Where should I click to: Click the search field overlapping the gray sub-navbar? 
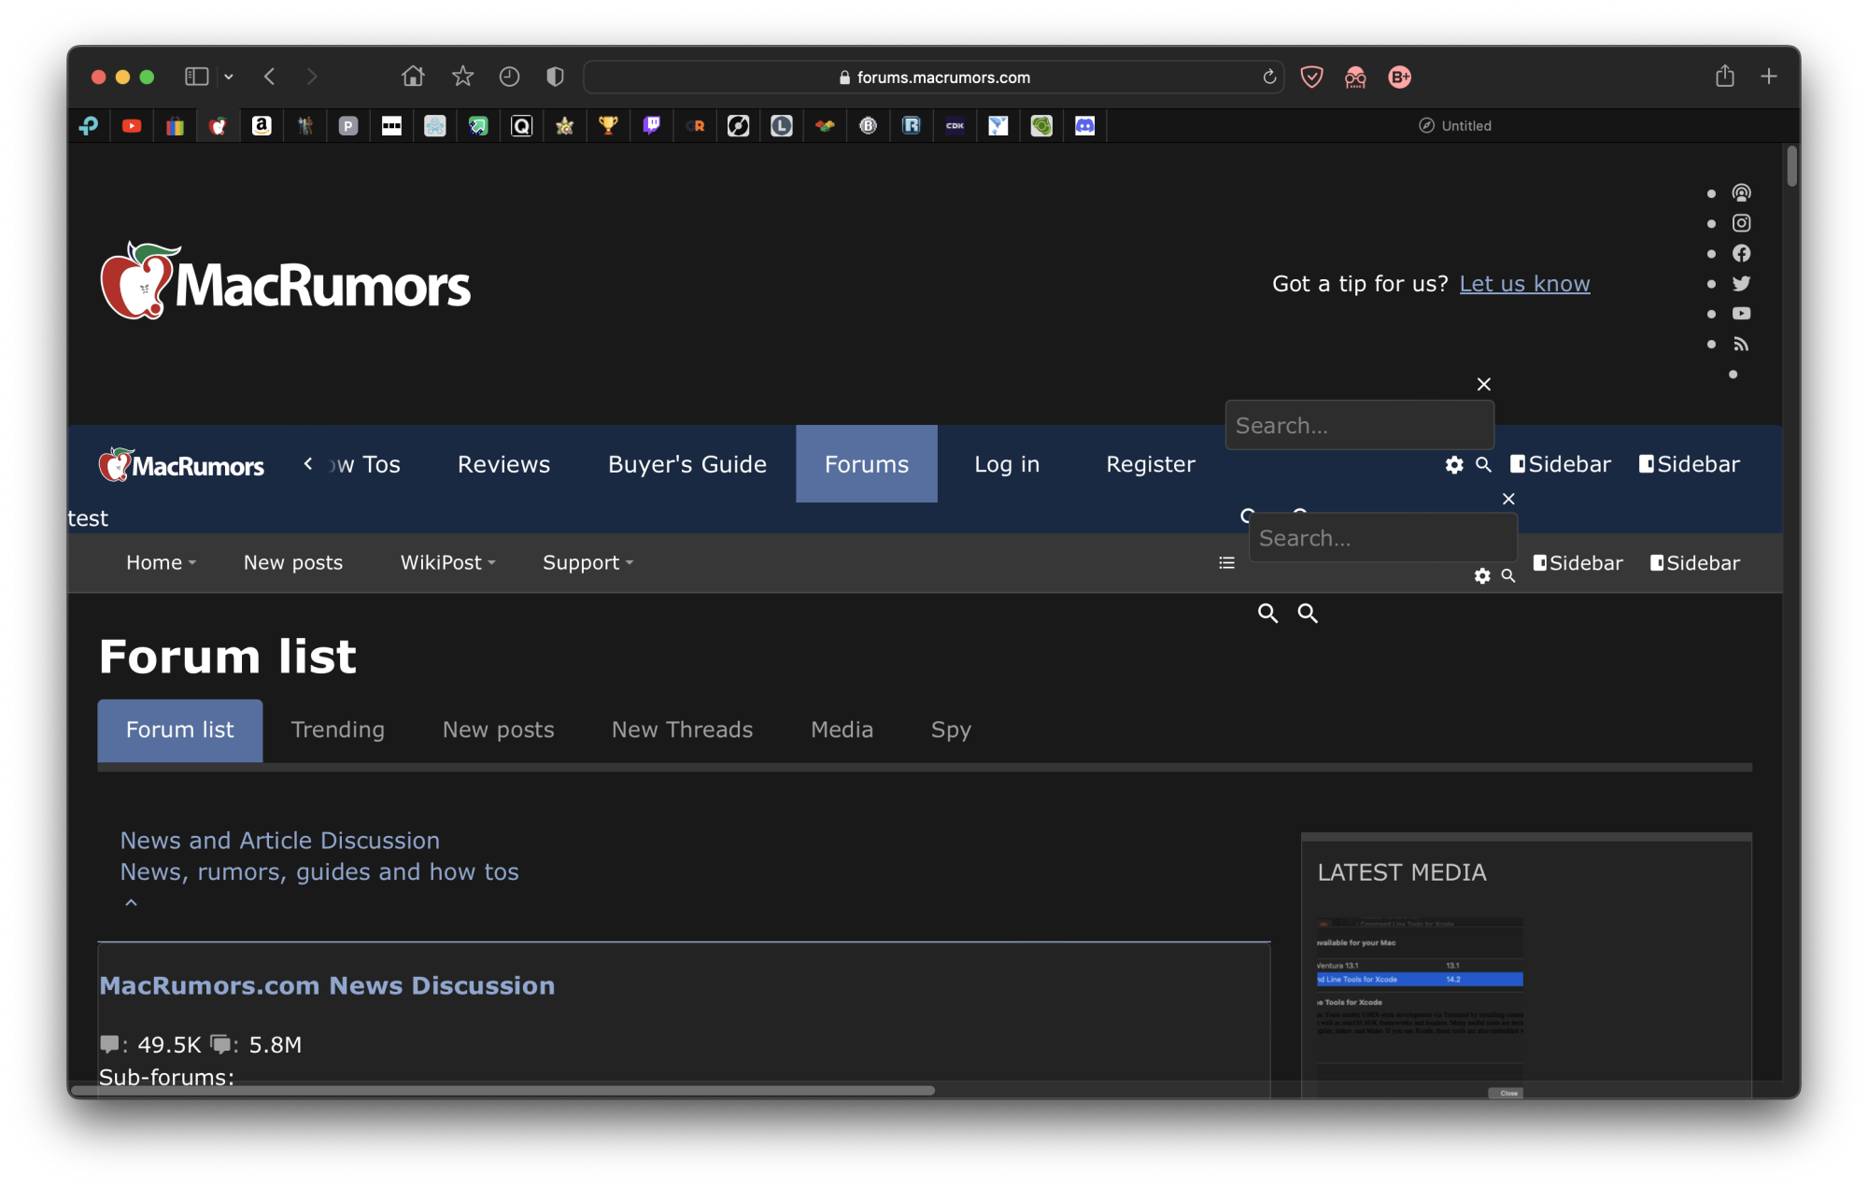pyautogui.click(x=1382, y=538)
